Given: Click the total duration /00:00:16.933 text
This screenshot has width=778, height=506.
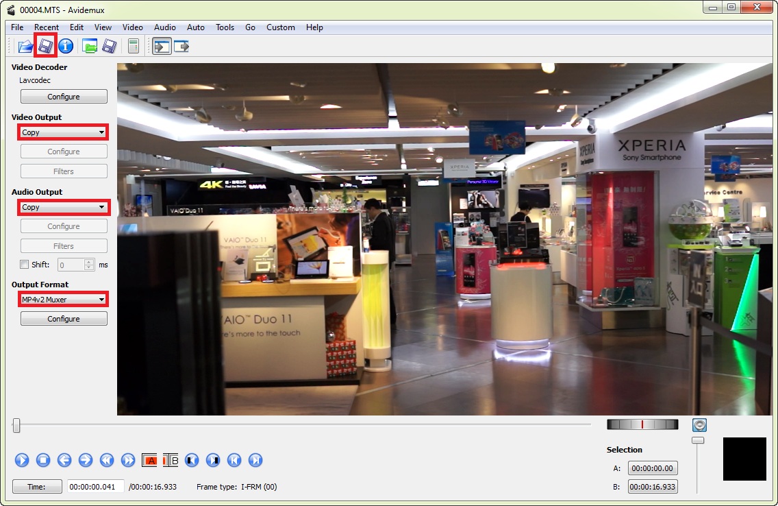Looking at the screenshot, I should click(x=153, y=487).
